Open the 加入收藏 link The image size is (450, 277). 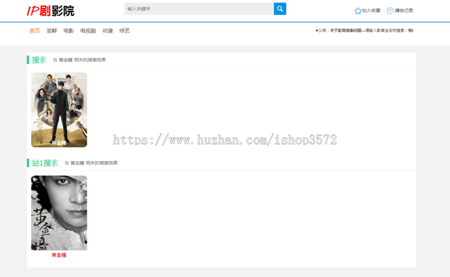tap(371, 10)
